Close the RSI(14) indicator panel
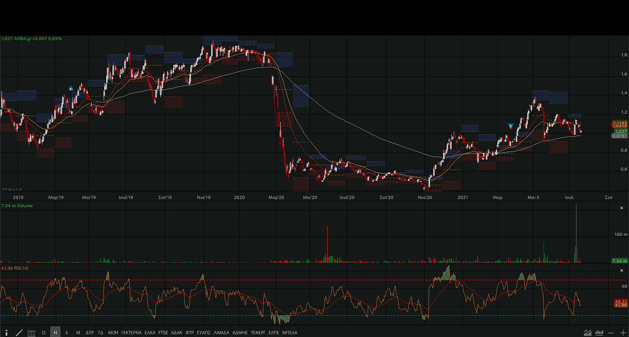629x337 pixels. 622,270
